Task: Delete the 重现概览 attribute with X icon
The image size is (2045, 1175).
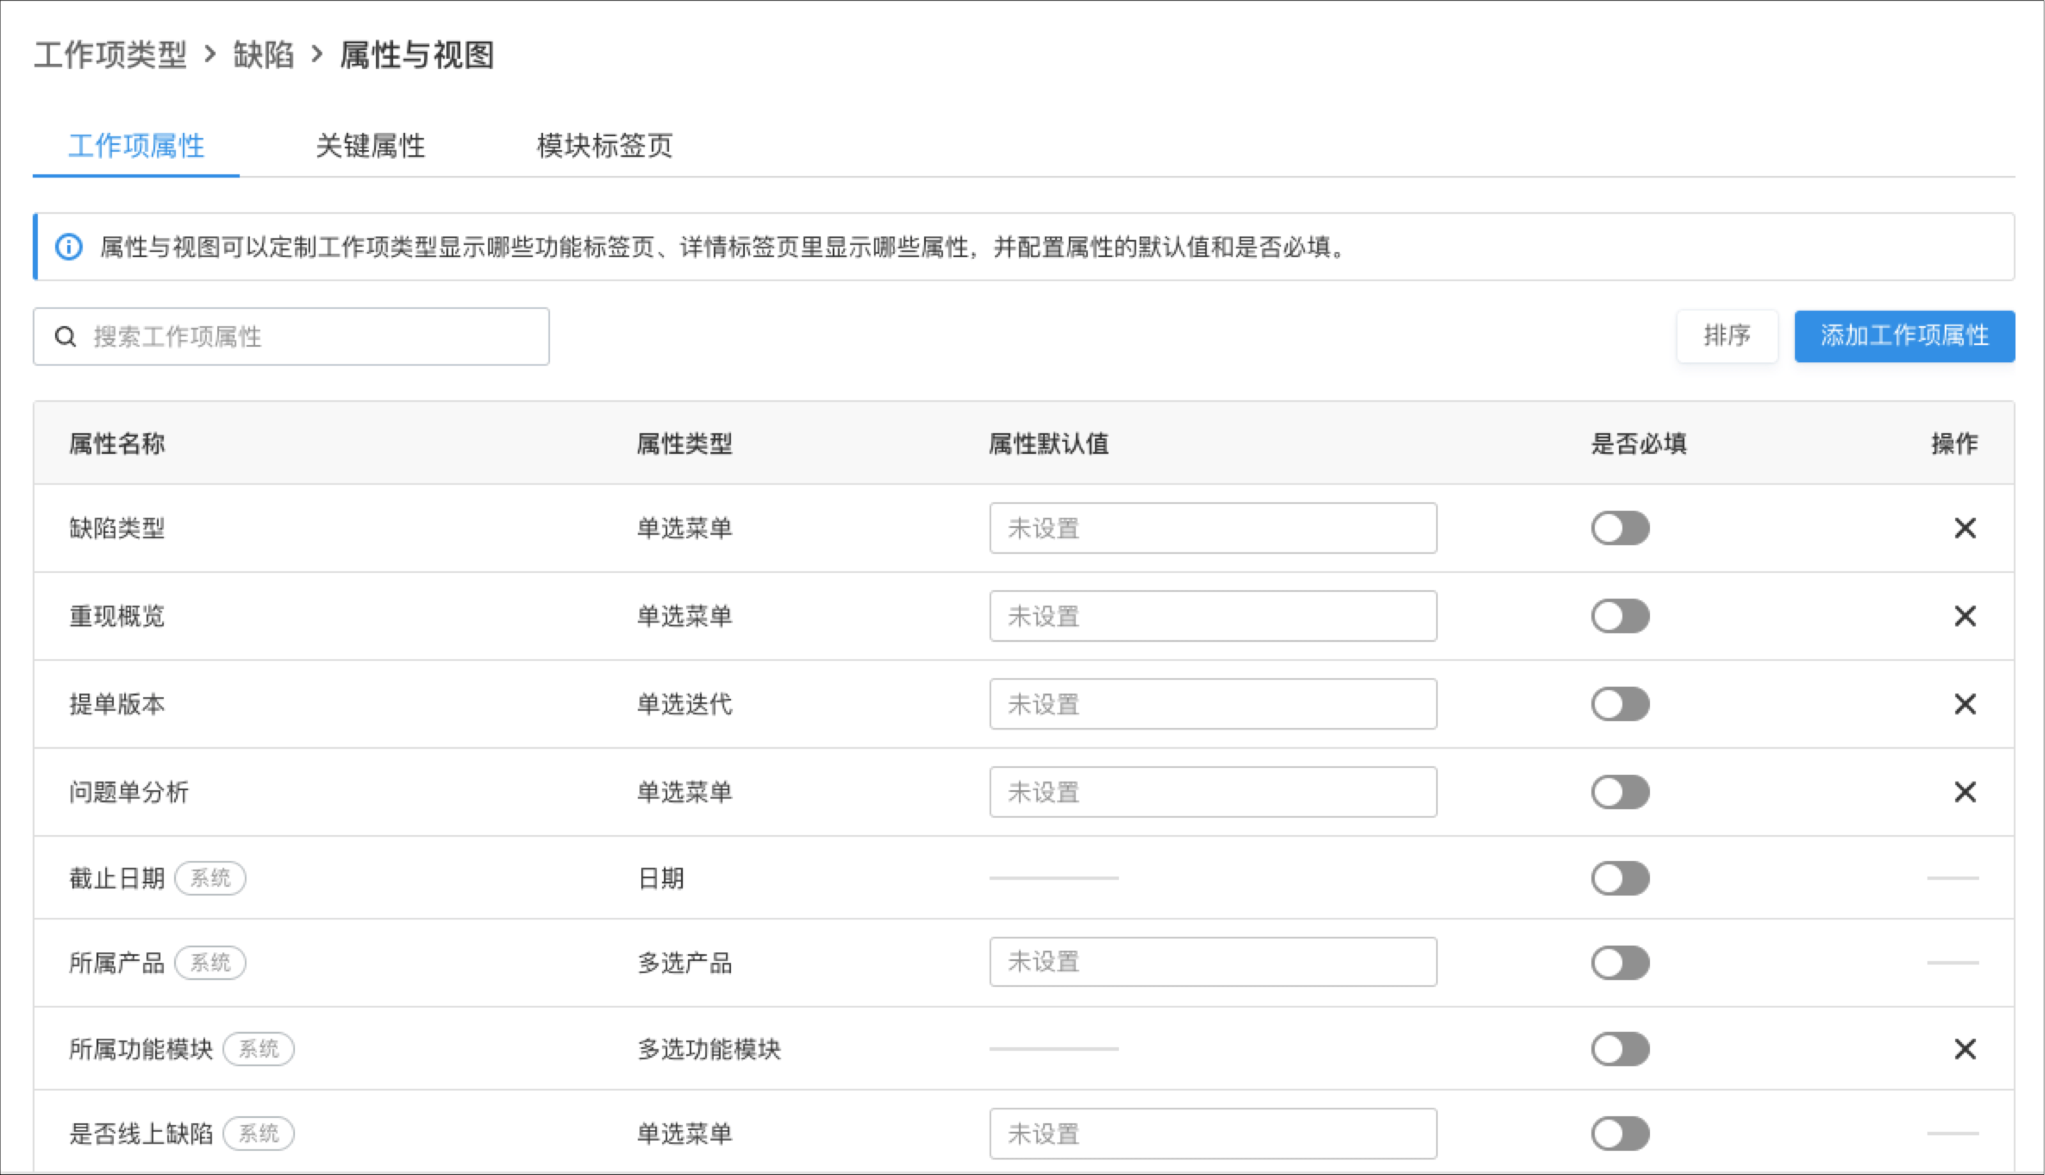Action: point(1964,616)
